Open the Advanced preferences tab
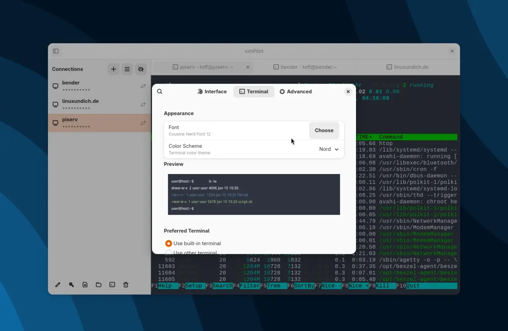The width and height of the screenshot is (508, 331). (x=296, y=91)
